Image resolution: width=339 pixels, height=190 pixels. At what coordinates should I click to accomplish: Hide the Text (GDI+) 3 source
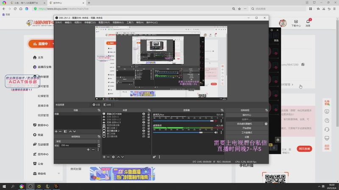[144, 122]
